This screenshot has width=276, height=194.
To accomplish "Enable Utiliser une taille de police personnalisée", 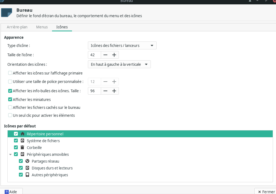I will tap(10, 82).
